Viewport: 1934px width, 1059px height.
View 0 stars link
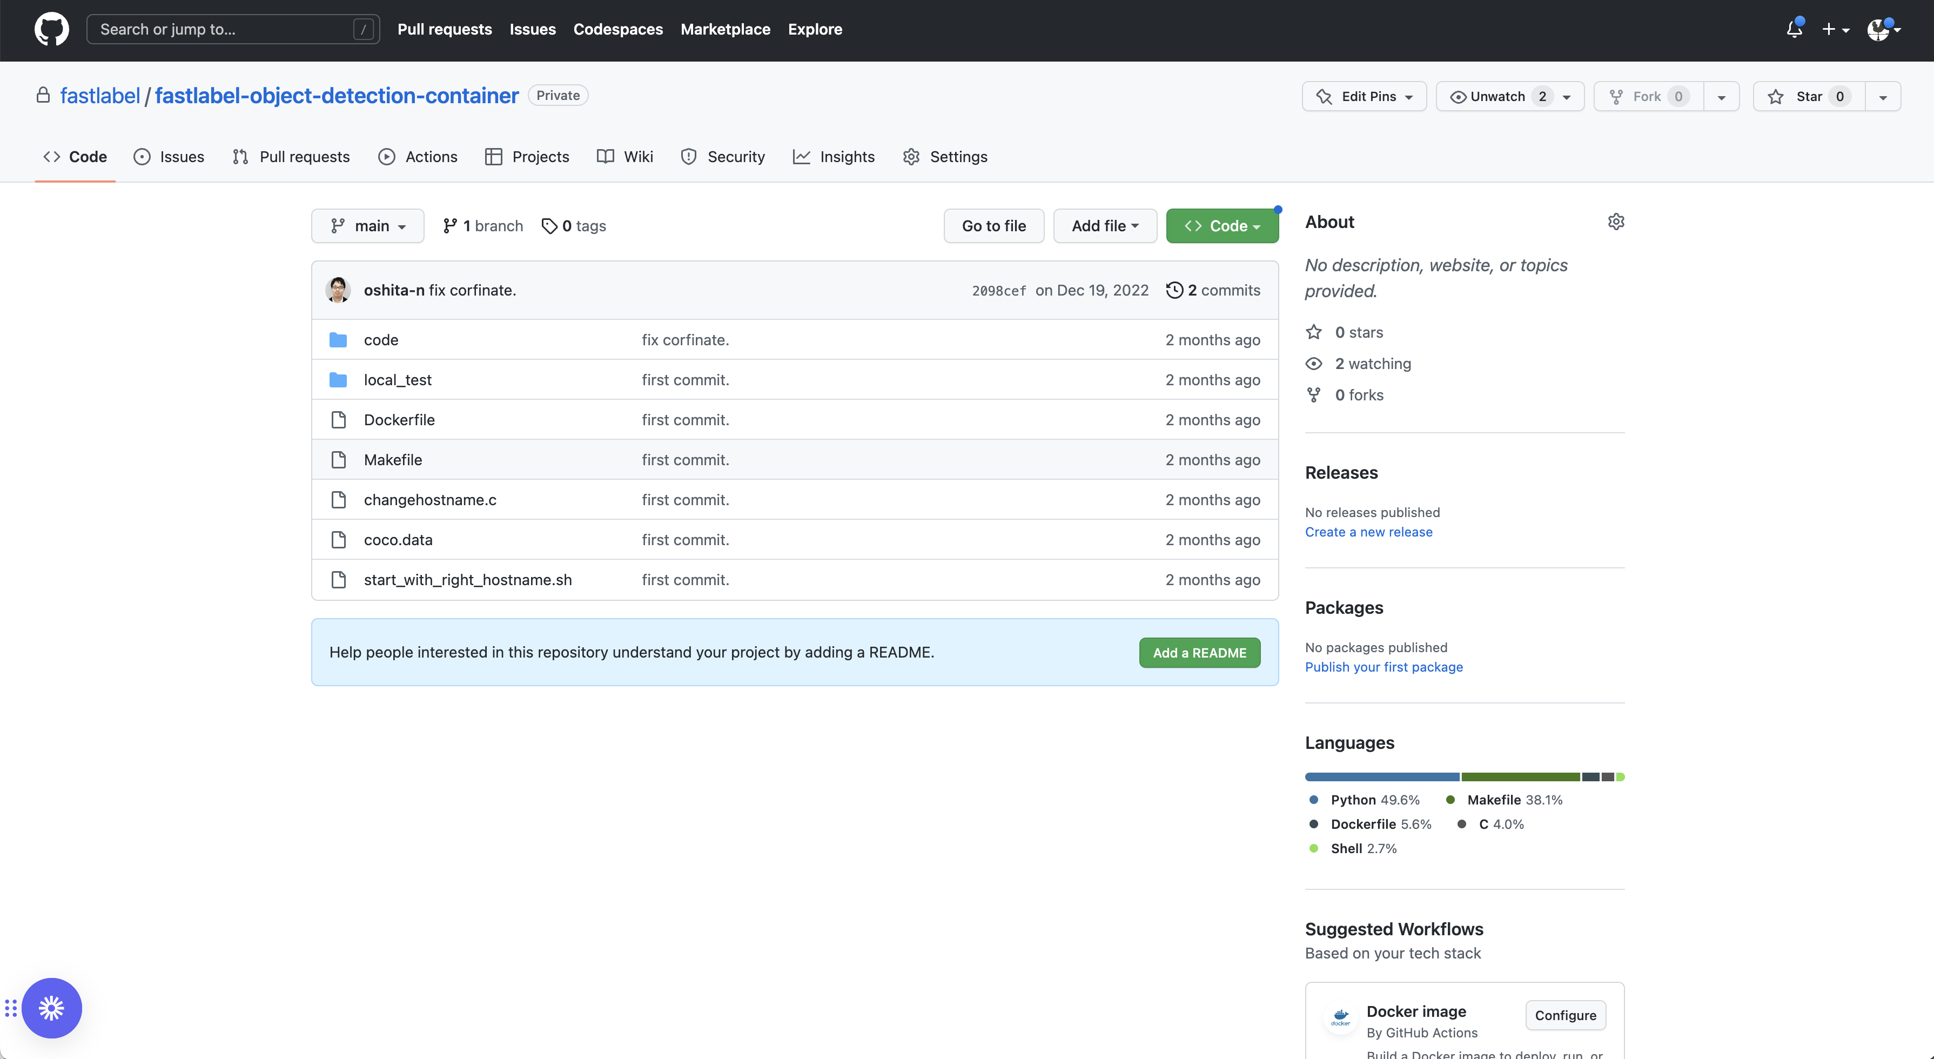pos(1345,332)
